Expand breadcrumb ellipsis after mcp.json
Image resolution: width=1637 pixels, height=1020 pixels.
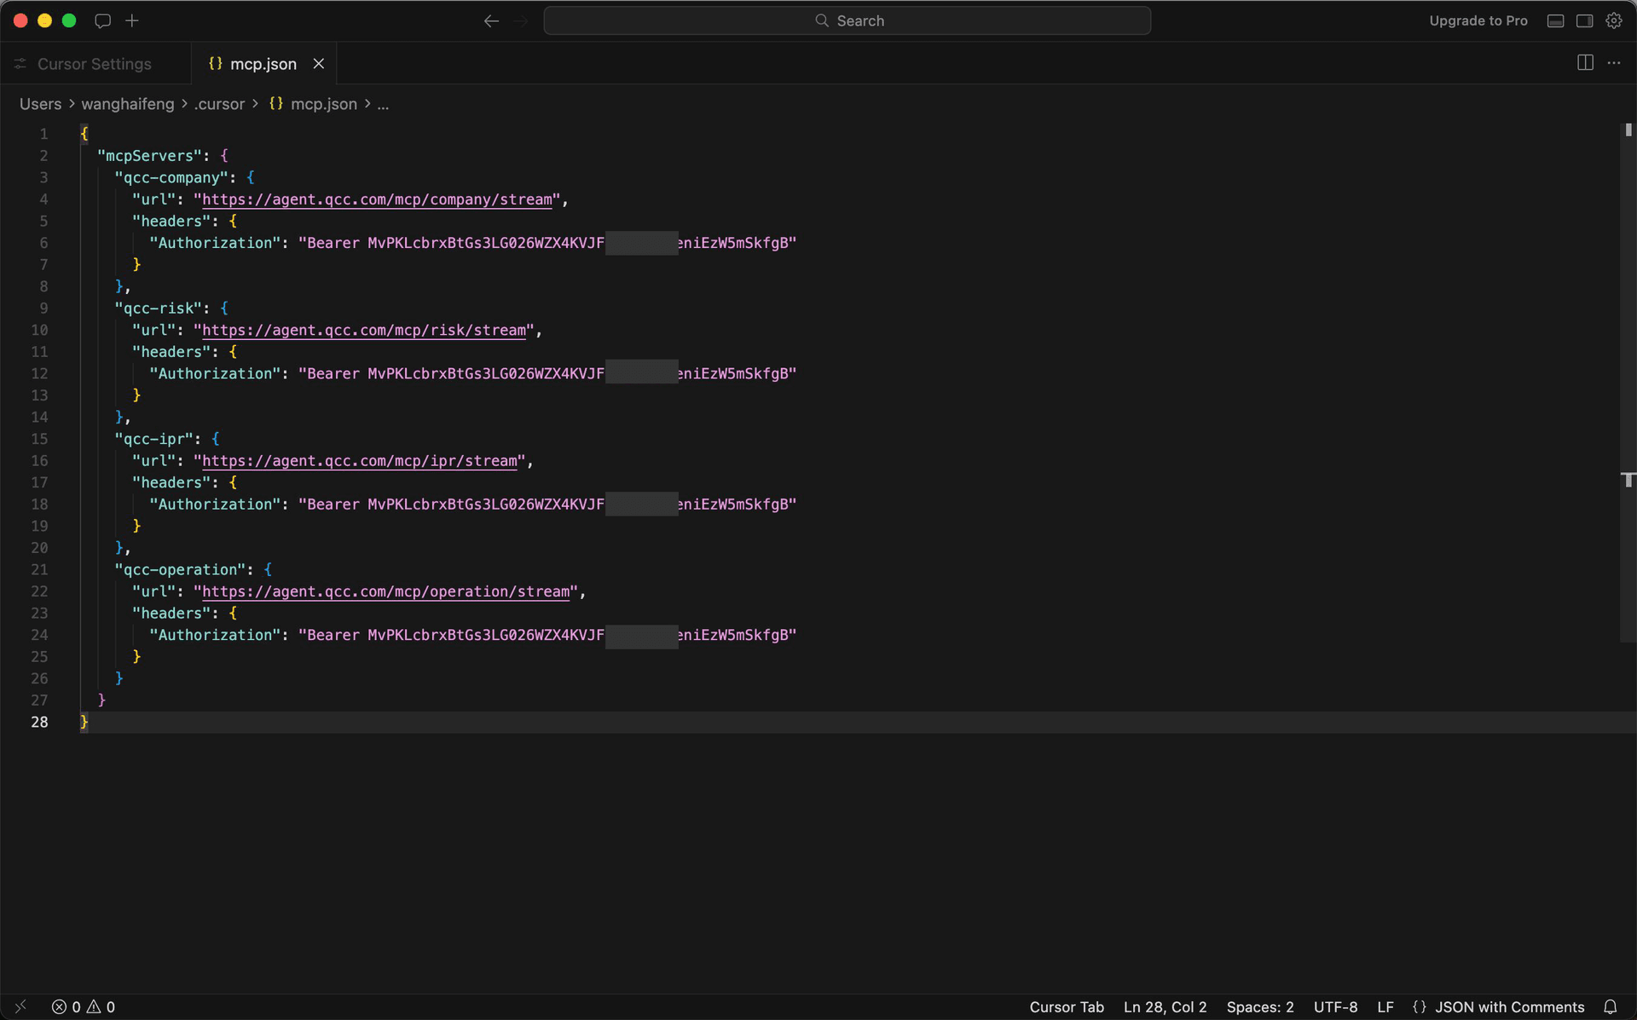tap(384, 104)
